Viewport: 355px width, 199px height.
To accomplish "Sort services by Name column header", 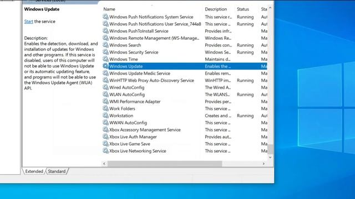I will [109, 9].
